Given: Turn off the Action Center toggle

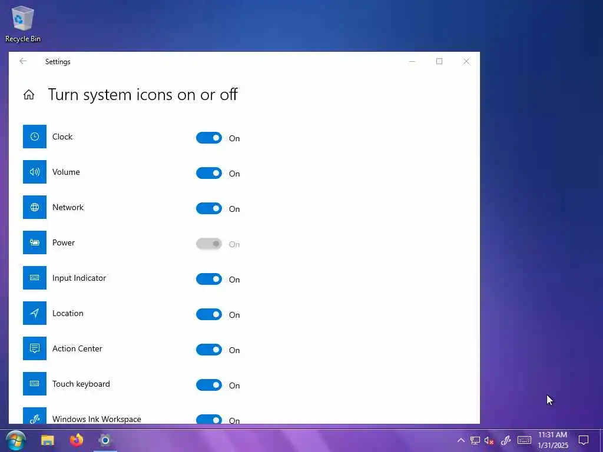Looking at the screenshot, I should pos(209,350).
